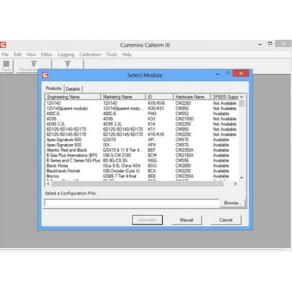Image resolution: width=292 pixels, height=292 pixels.
Task: Click the configuration file path field
Action: pos(132,203)
